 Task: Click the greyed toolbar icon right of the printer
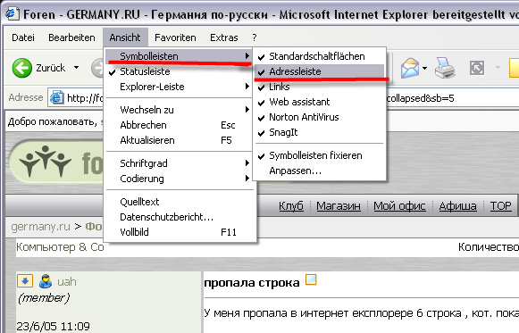(x=477, y=68)
